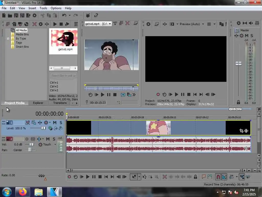The width and height of the screenshot is (262, 197).
Task: Go to the end in Video Preview transport
Action: pos(201,94)
